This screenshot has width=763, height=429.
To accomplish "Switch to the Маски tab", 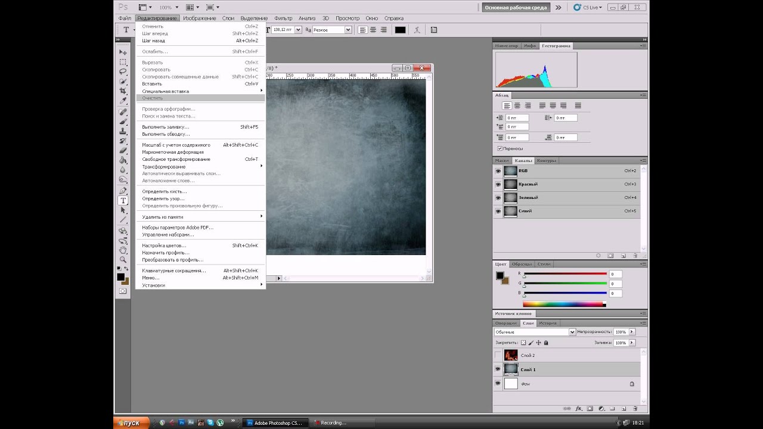I will pos(502,160).
